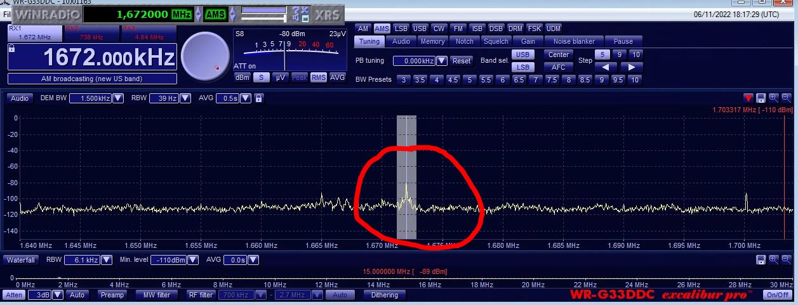Click the Center button
Image resolution: width=798 pixels, height=305 pixels.
pos(559,55)
